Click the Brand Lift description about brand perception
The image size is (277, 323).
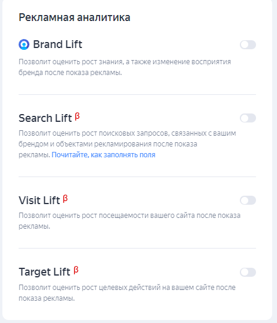pyautogui.click(x=125, y=67)
